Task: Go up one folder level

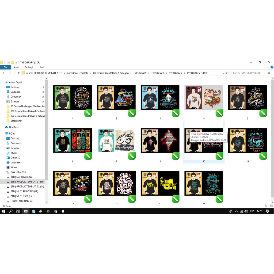Action: click(x=18, y=73)
